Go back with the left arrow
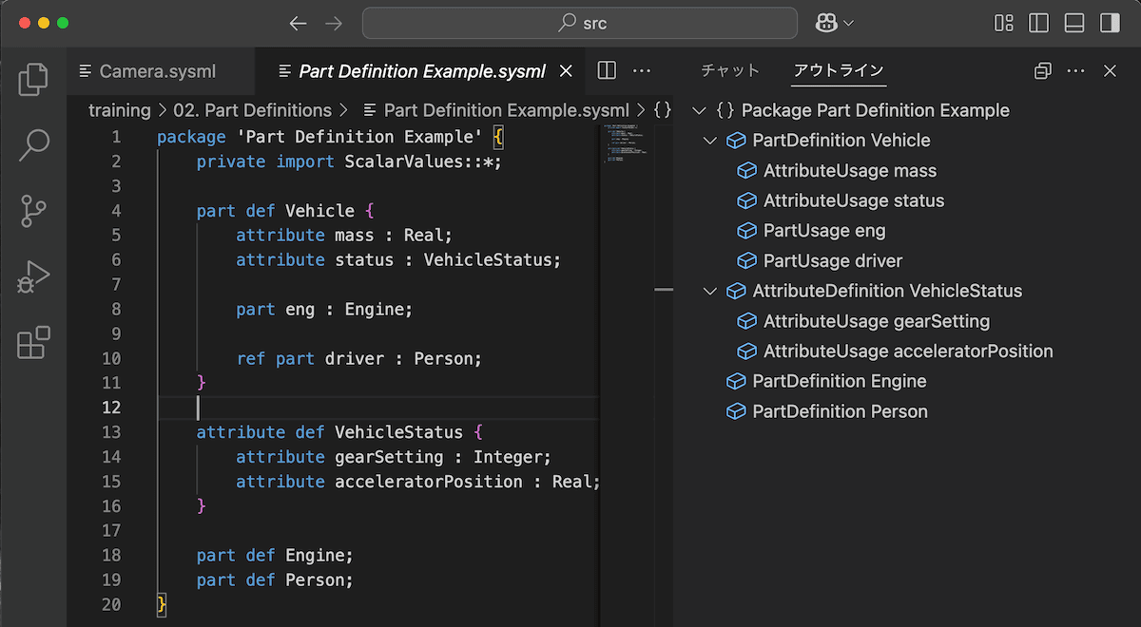Screen dimensions: 1141x627 tap(298, 23)
